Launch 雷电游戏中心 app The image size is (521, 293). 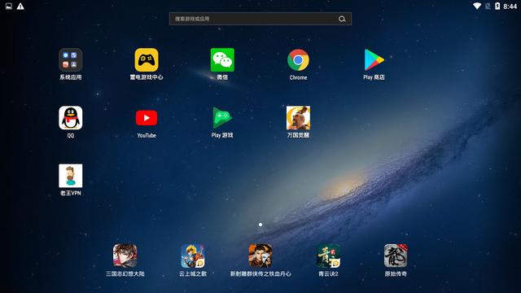(x=147, y=60)
